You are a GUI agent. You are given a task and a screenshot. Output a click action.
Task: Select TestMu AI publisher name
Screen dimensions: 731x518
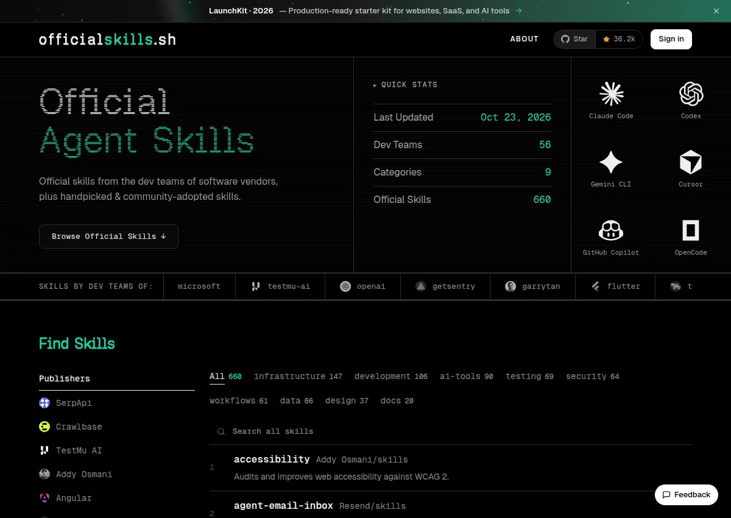click(x=79, y=450)
